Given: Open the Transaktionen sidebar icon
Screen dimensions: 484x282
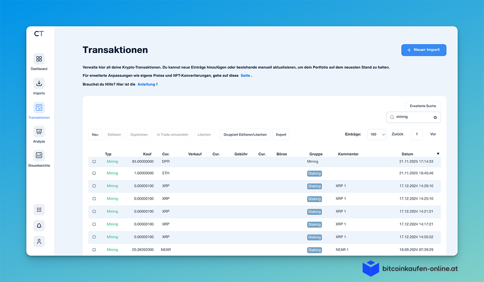Looking at the screenshot, I should 39,108.
